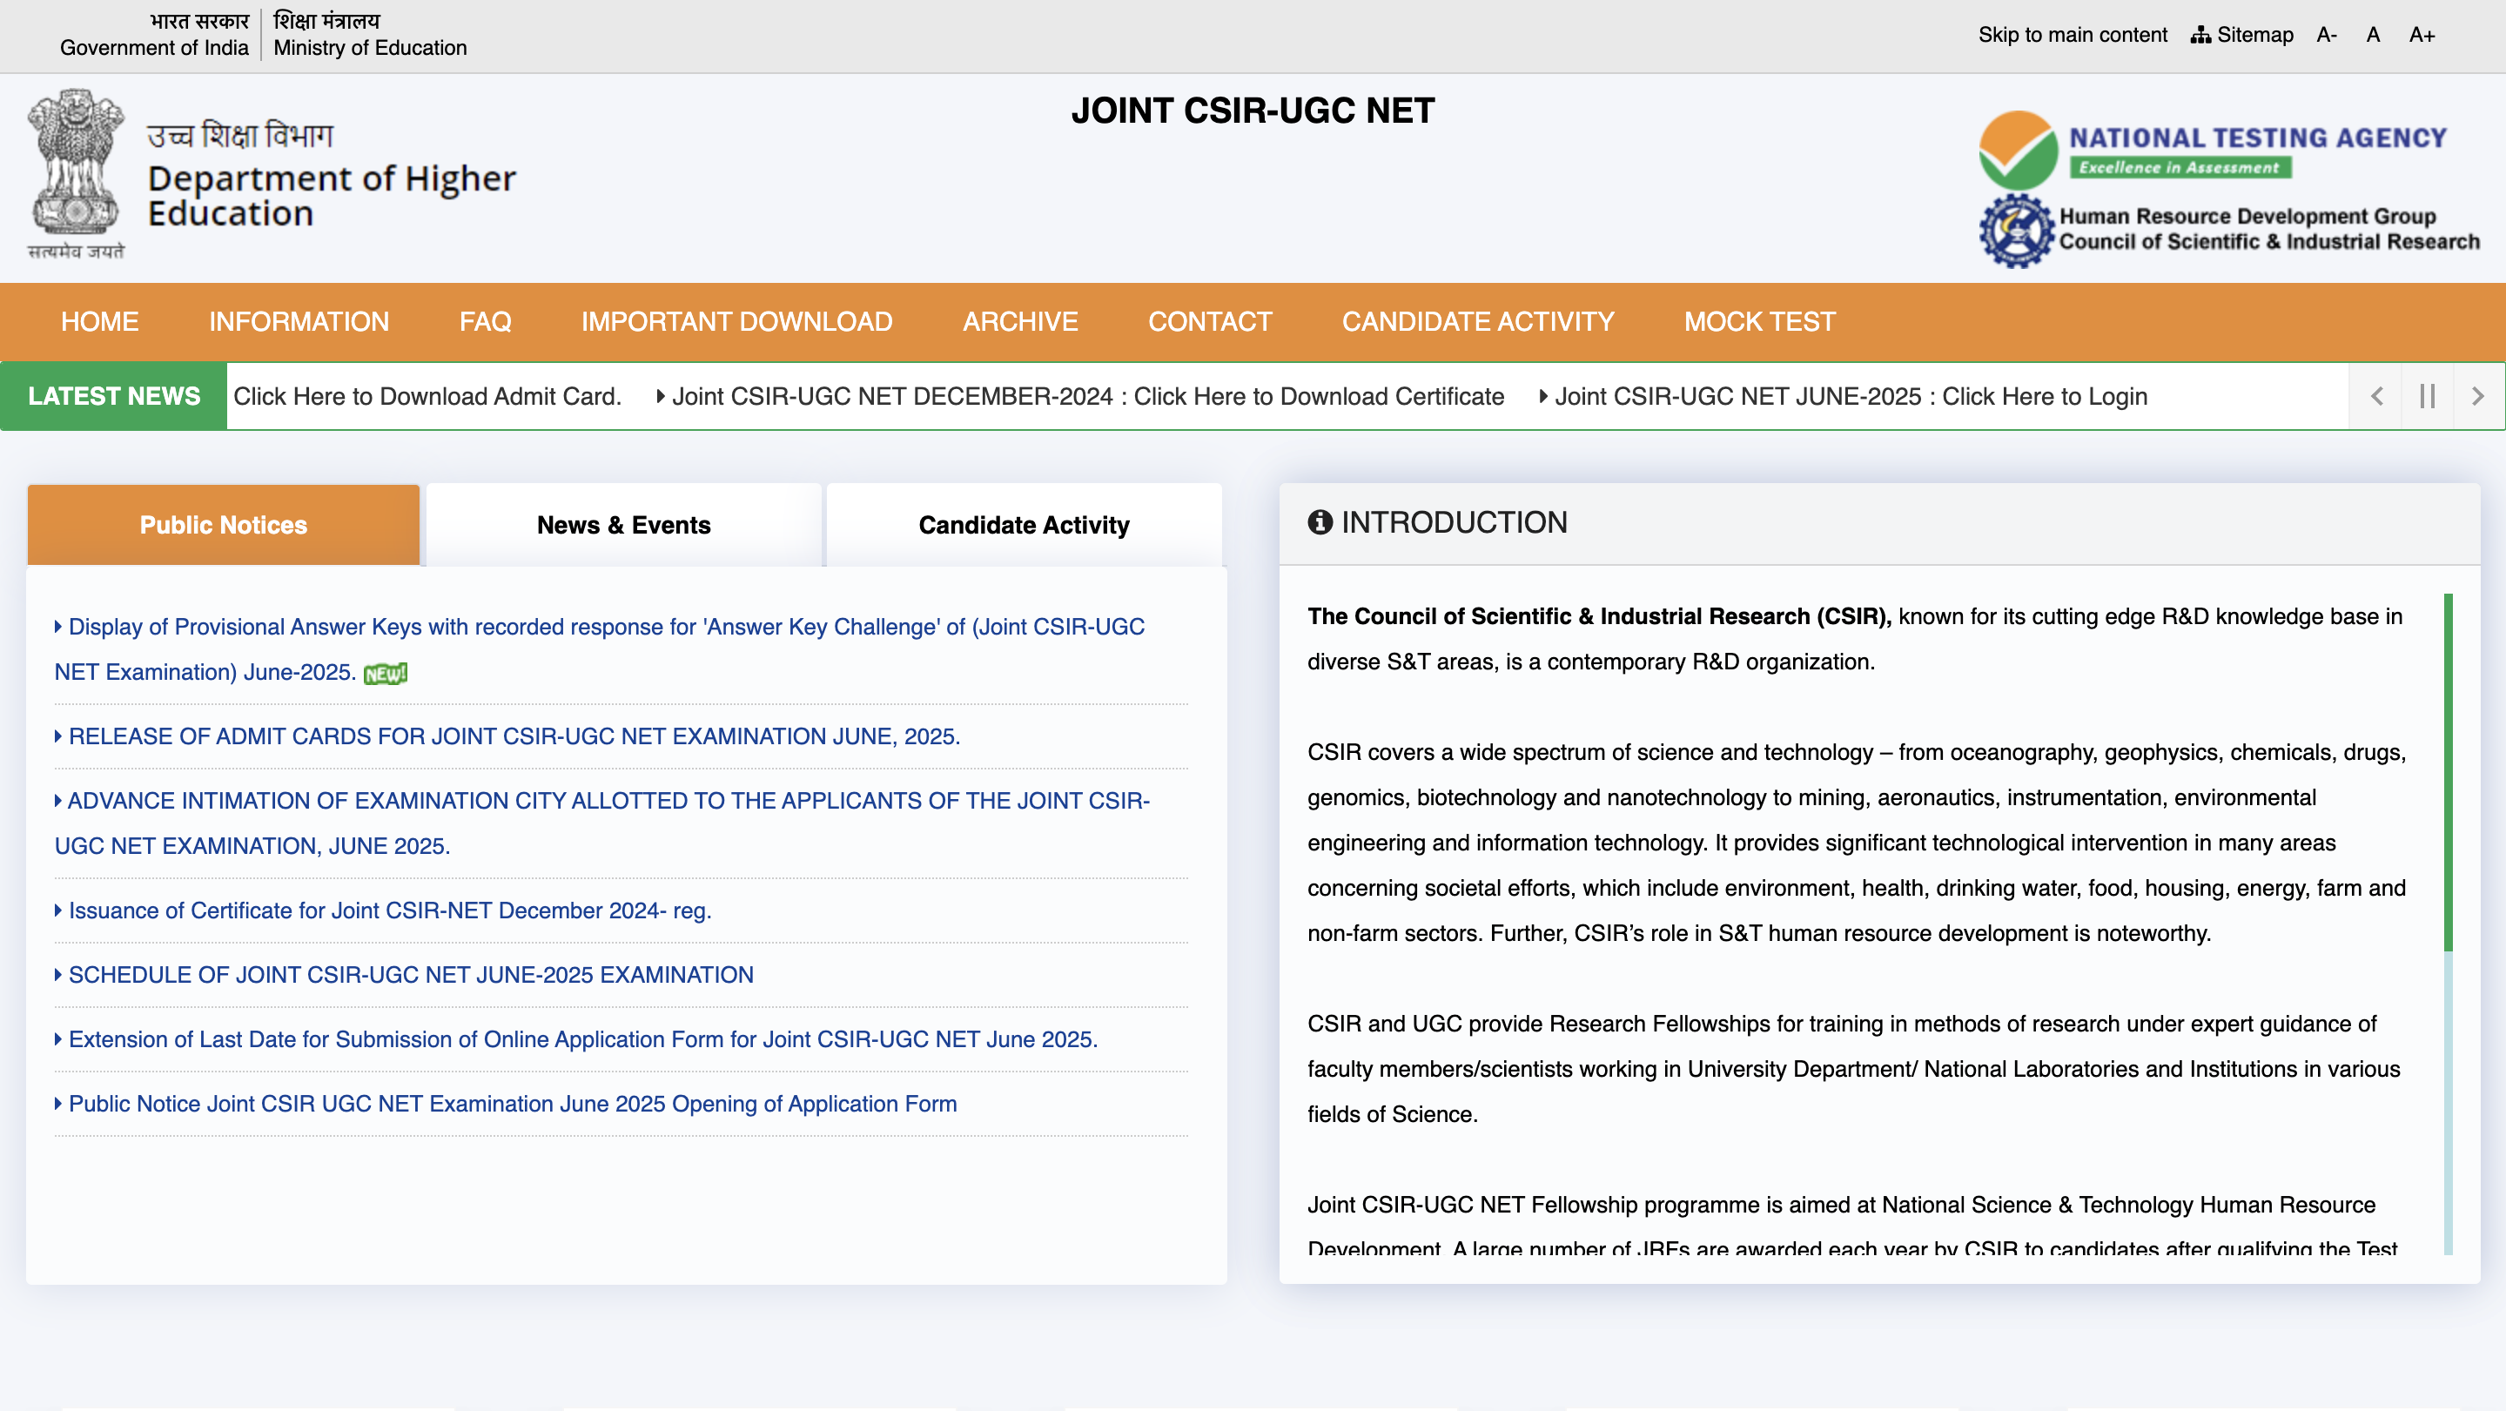Click the Government of India emblem logo
Screen dimensions: 2506x1411
76,174
